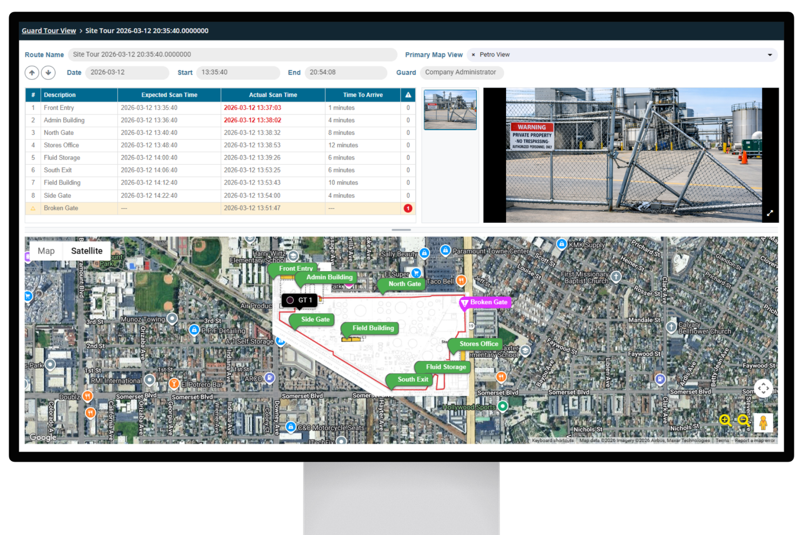The width and height of the screenshot is (803, 535).
Task: Switch map to Satellite view
Action: tap(87, 251)
